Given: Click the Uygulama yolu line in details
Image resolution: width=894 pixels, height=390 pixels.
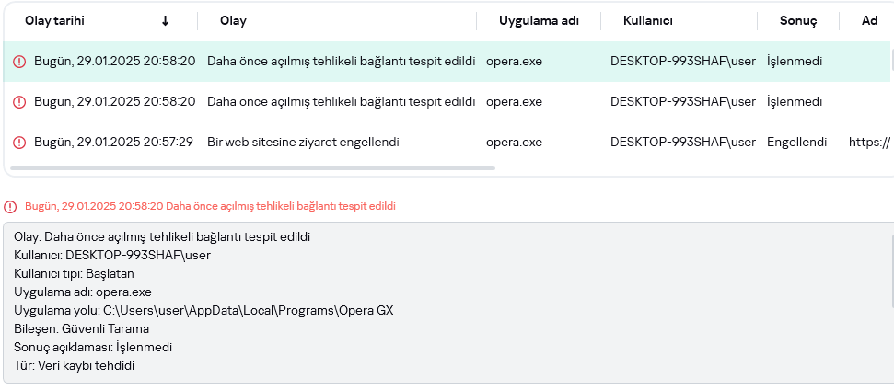Looking at the screenshot, I should pyautogui.click(x=203, y=310).
